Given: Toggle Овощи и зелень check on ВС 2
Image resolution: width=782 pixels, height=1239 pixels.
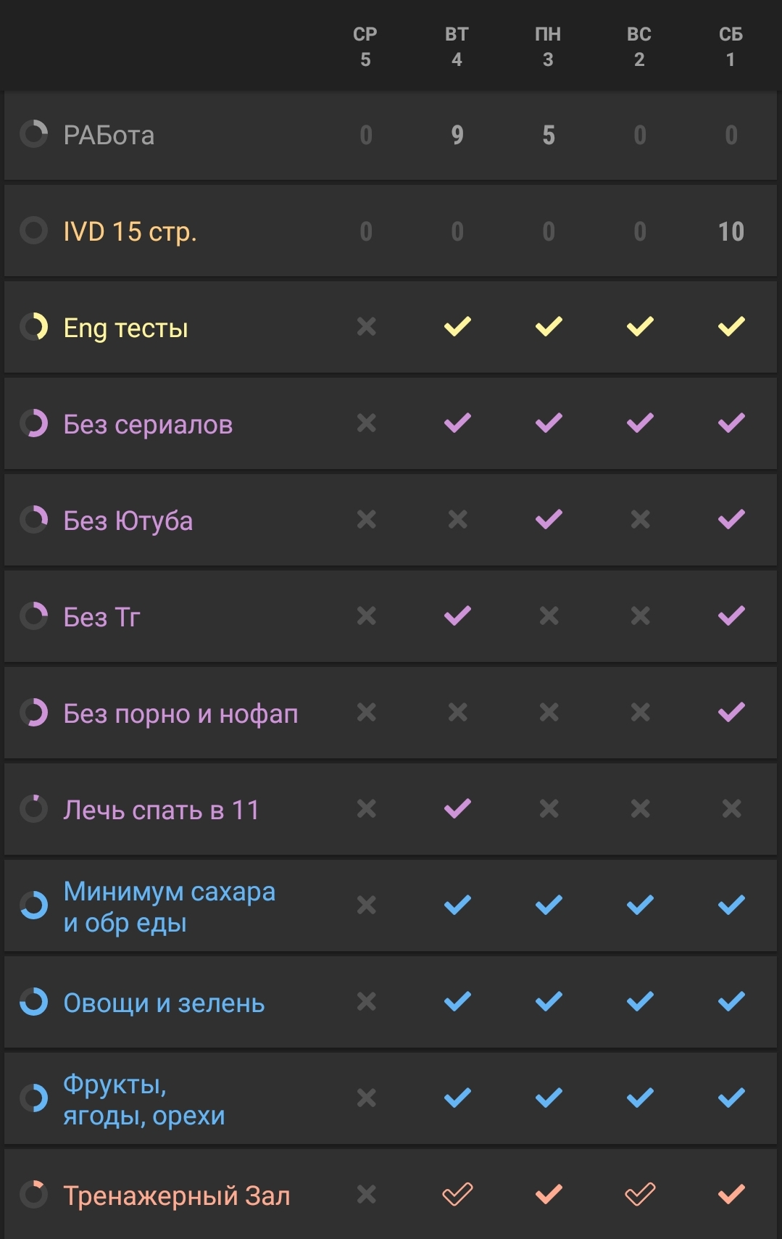Looking at the screenshot, I should (640, 1001).
